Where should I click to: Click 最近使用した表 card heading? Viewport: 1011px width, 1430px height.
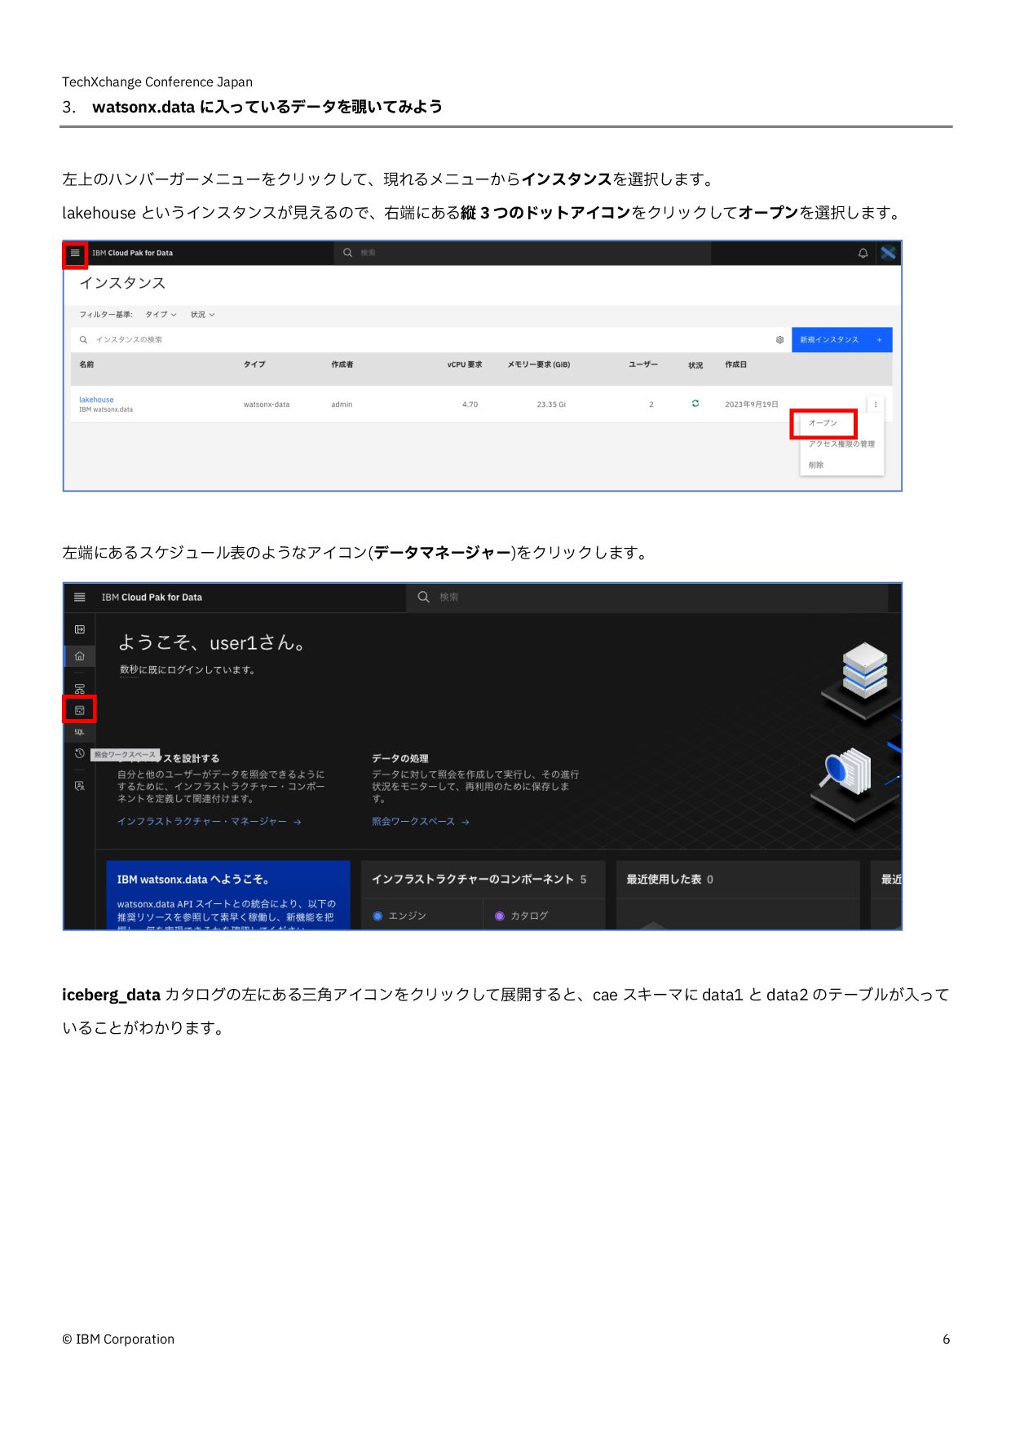click(x=664, y=880)
